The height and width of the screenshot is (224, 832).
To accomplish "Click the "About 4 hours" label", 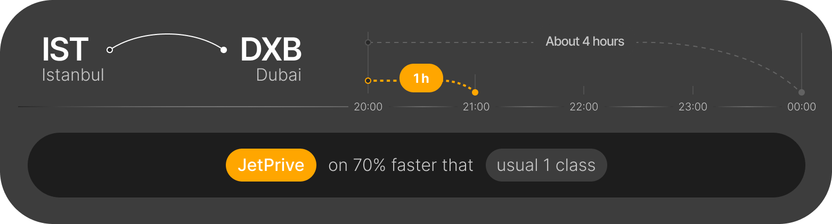I will coord(585,41).
